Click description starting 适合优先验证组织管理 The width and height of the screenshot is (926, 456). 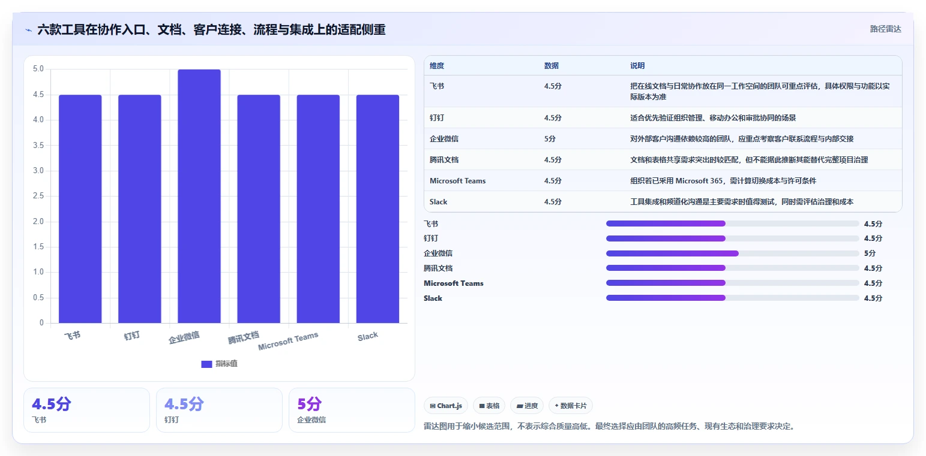(x=713, y=117)
